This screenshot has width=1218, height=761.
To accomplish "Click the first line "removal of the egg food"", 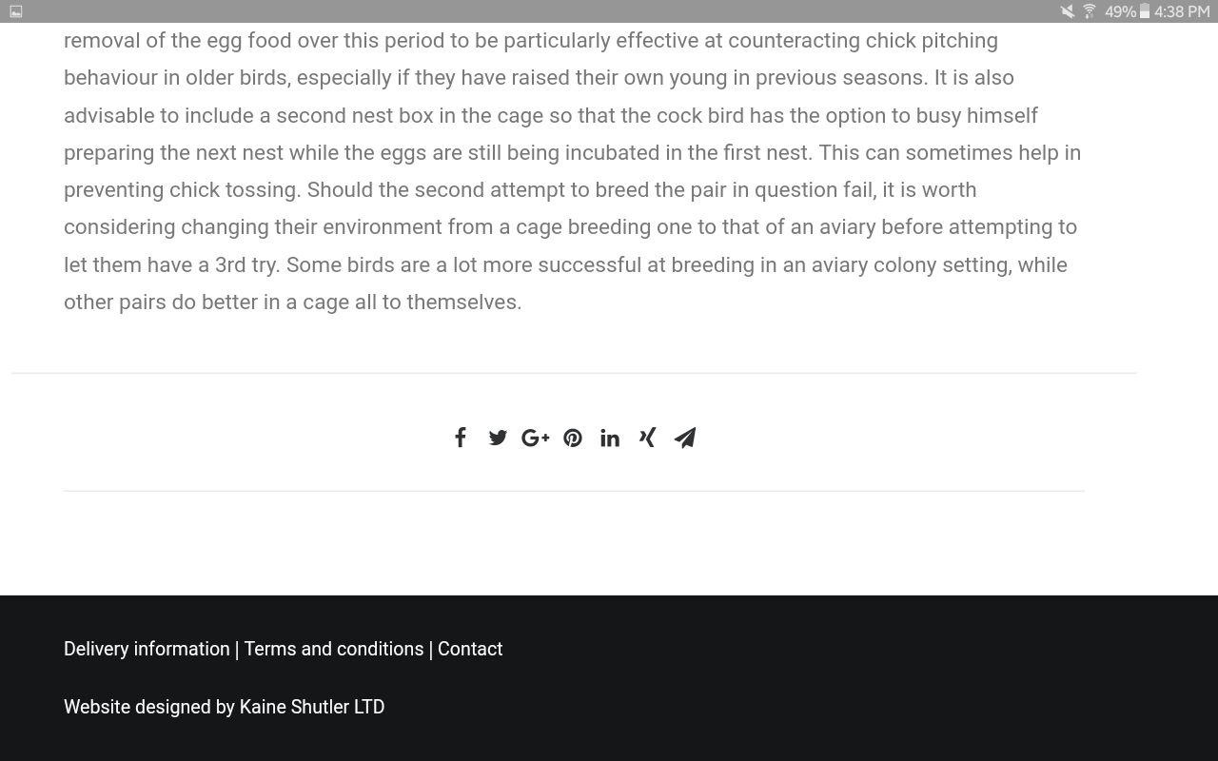I will (531, 40).
